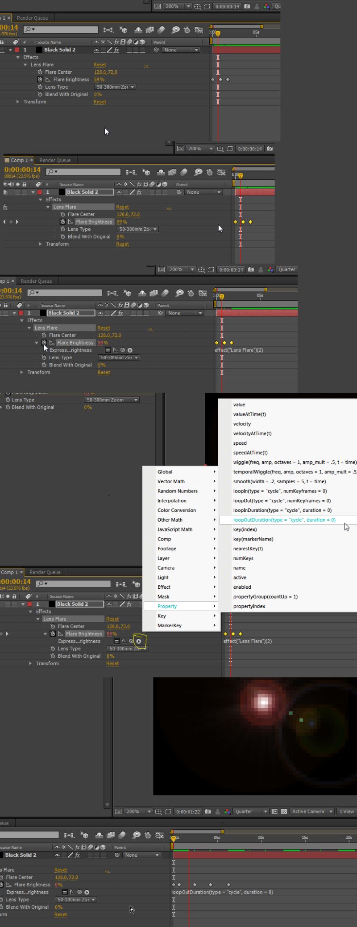Choose loopOutDuration(type = "cycle", duration = 0) menu item

point(288,520)
